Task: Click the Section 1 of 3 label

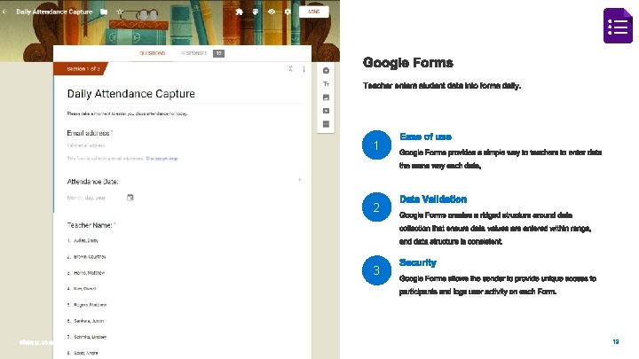Action: pos(83,69)
